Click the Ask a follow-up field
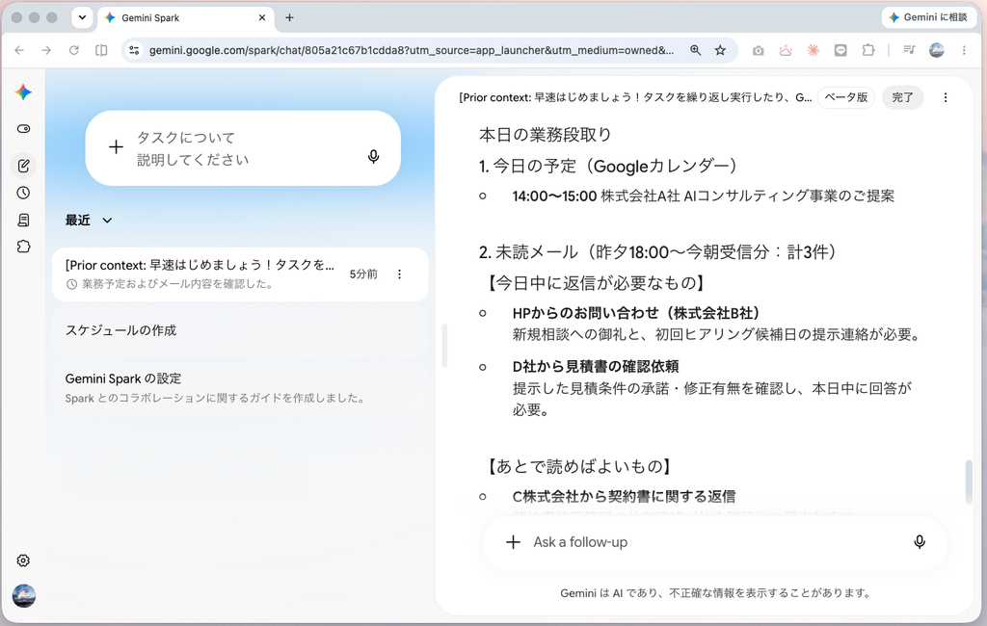987x626 pixels. click(x=714, y=542)
